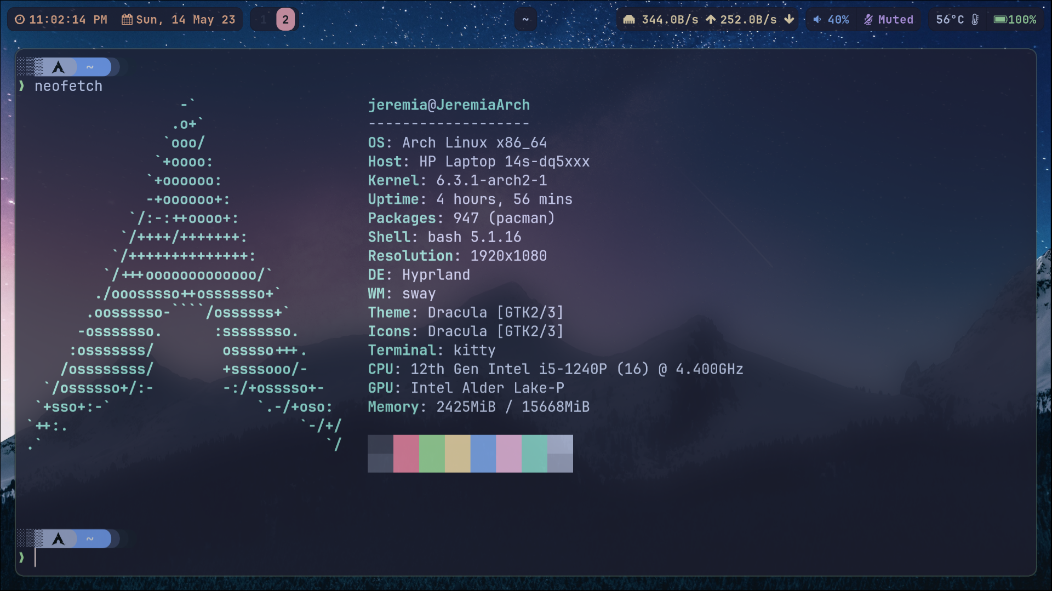
Task: Click the 56°C temperature reading
Action: [950, 20]
